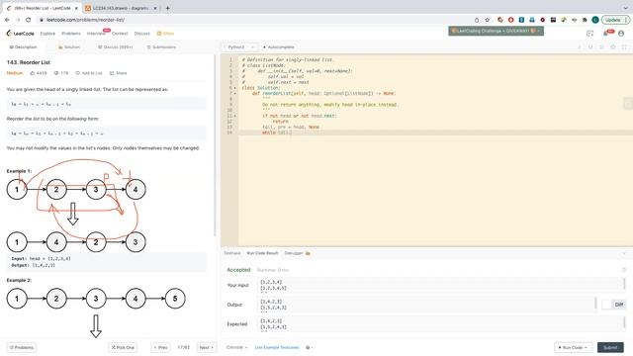This screenshot has height=356, width=633.
Task: Open the browser Extensions puzzle icon
Action: [x=585, y=20]
